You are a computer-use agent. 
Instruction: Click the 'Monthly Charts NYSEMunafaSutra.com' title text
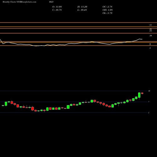coord(19,2)
